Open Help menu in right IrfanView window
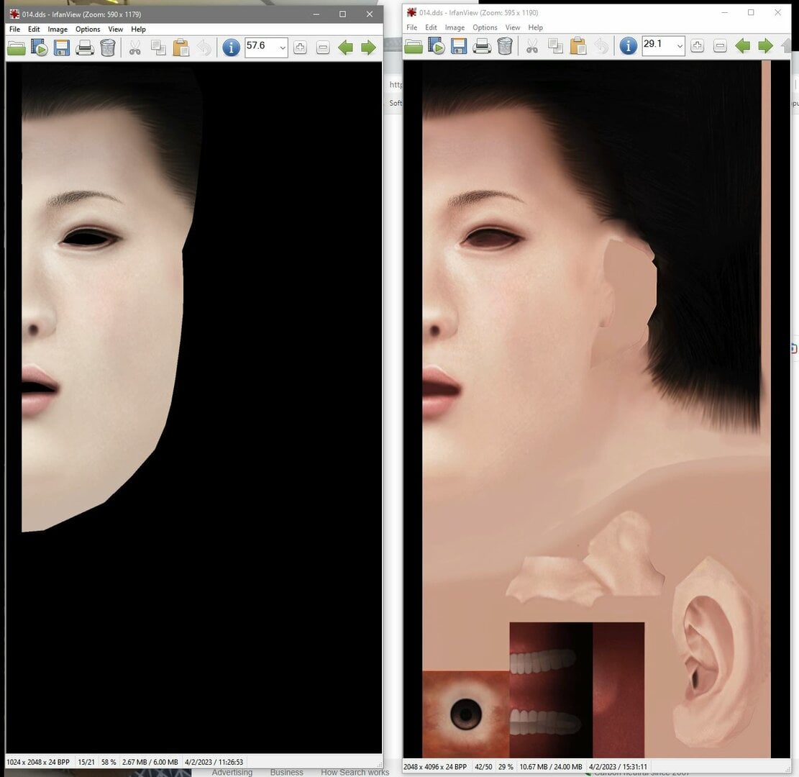Viewport: 799px width, 777px height. 535,27
